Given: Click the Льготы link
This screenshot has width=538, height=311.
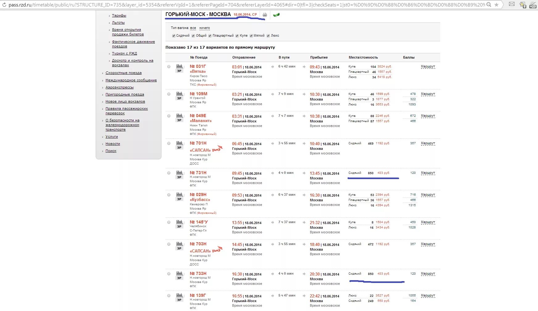Looking at the screenshot, I should click(118, 23).
